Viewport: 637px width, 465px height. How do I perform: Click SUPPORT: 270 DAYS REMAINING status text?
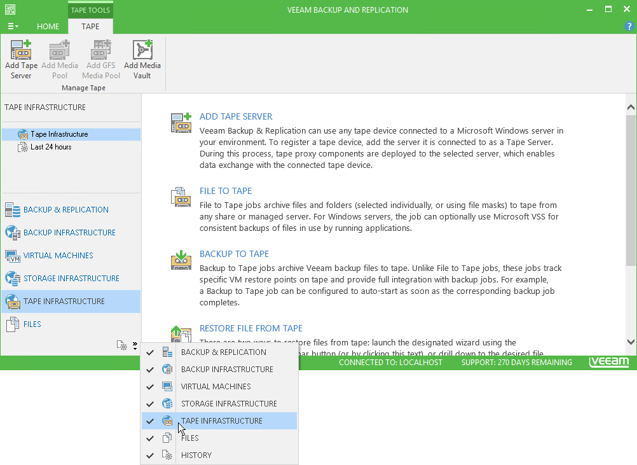[516, 362]
